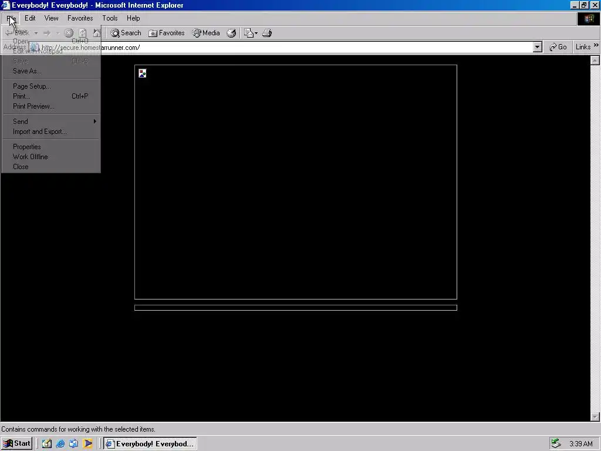The height and width of the screenshot is (451, 601).
Task: Click the empty bar below the content frame
Action: click(x=296, y=308)
